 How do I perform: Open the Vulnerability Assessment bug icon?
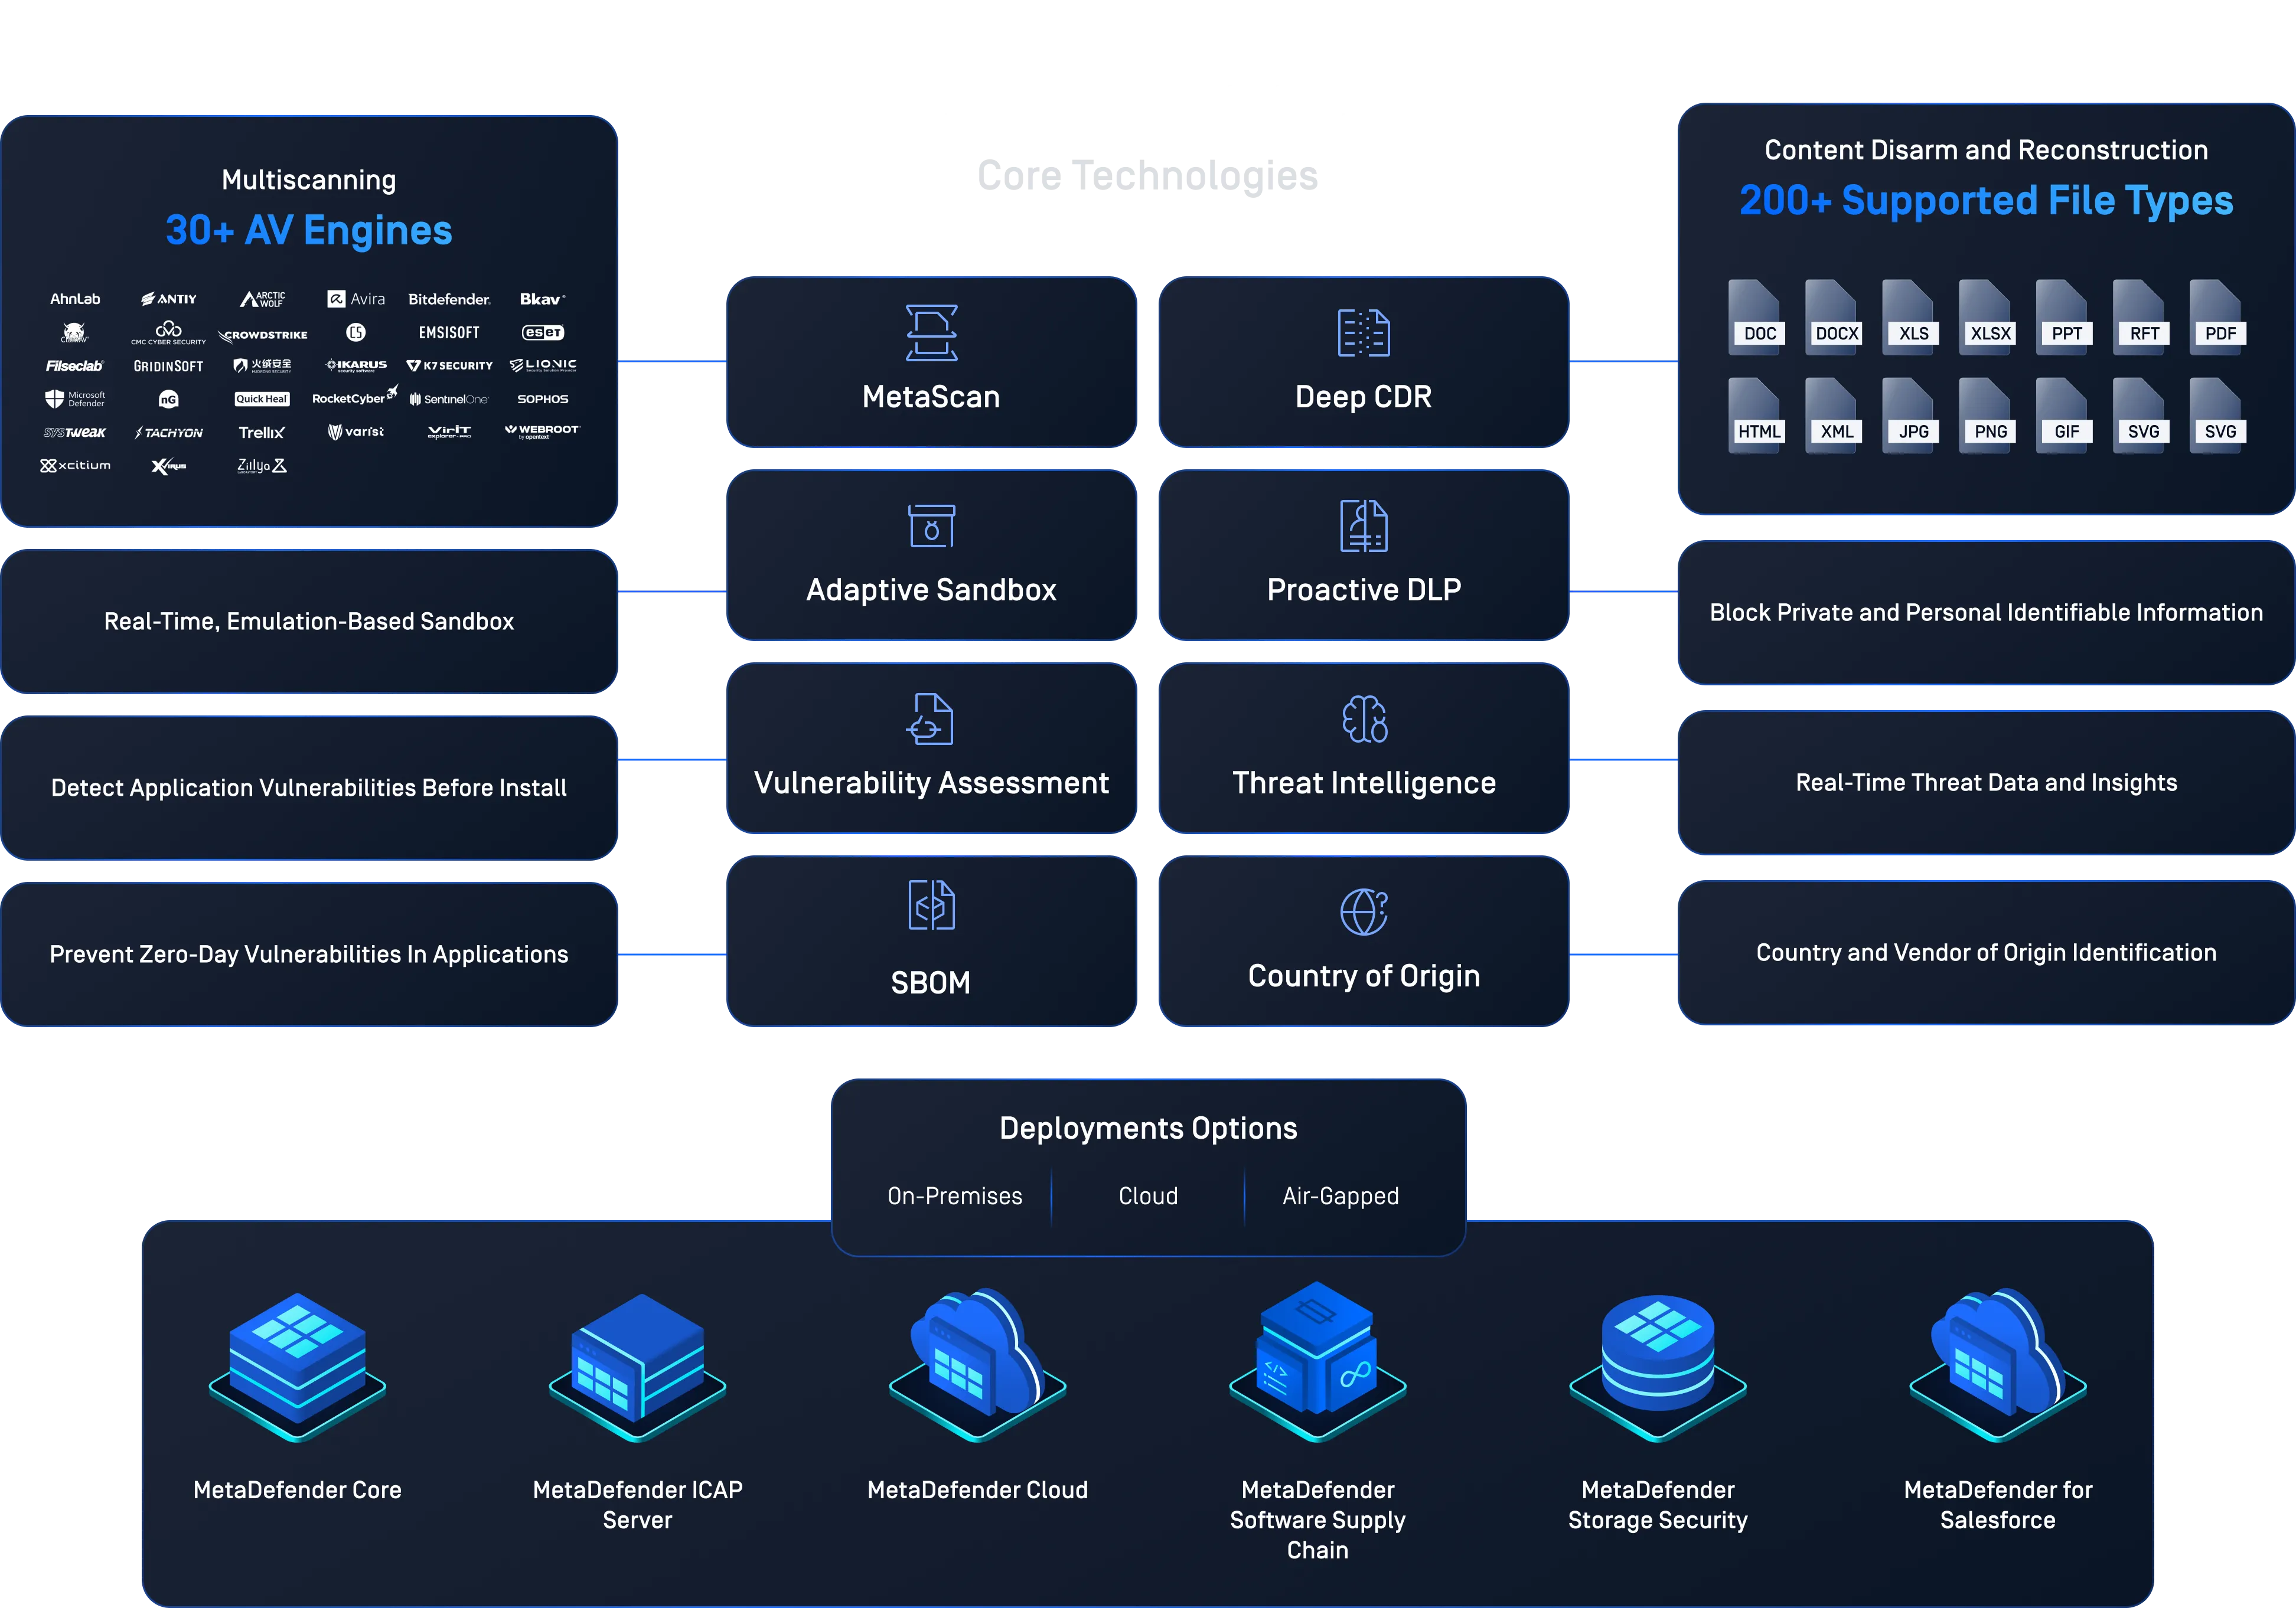[930, 718]
